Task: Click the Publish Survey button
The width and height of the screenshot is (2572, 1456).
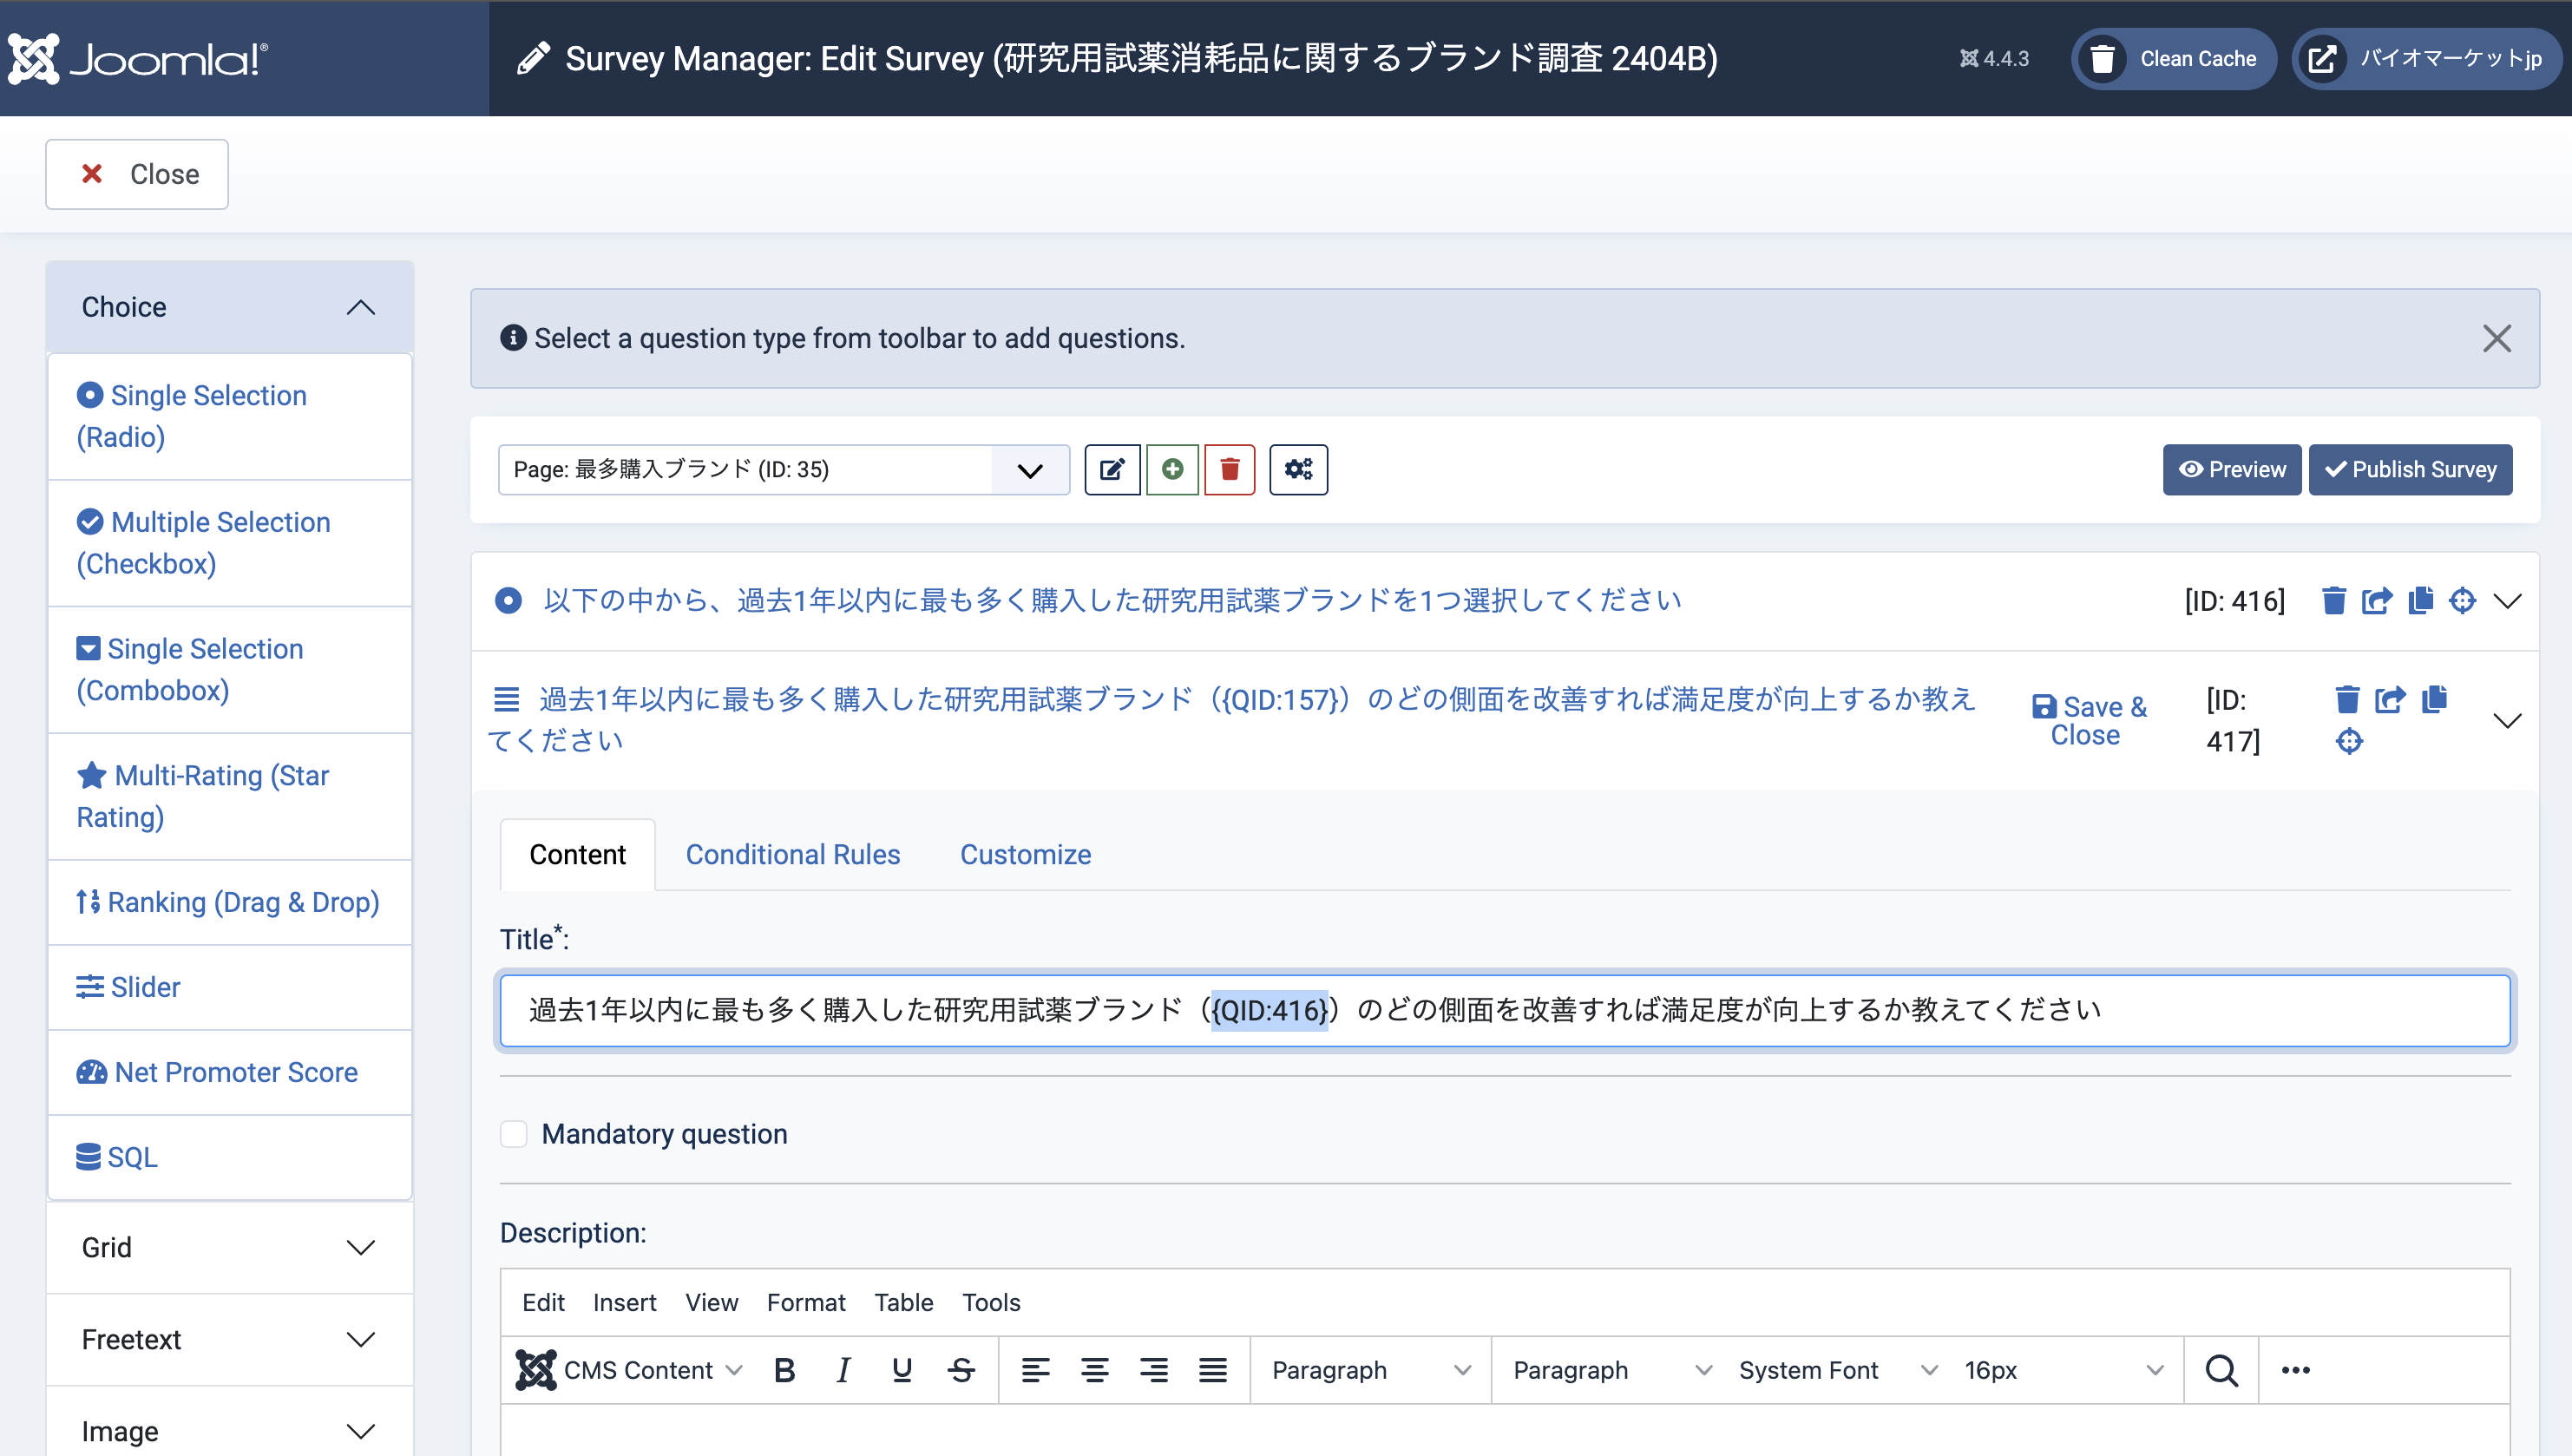Action: coord(2410,470)
